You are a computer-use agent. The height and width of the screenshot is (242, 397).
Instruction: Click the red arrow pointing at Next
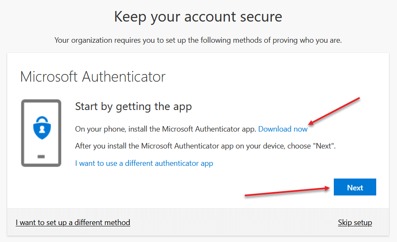(287, 192)
